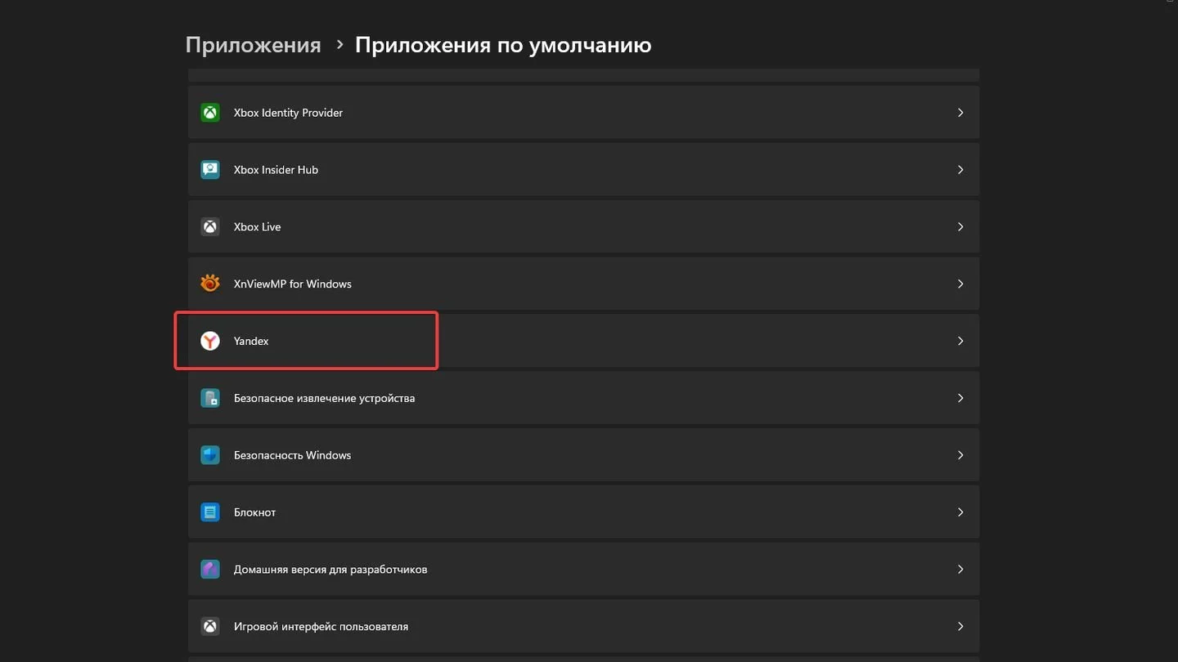Click the Игровой интерфейс пользователя icon
1178x662 pixels.
tap(210, 627)
